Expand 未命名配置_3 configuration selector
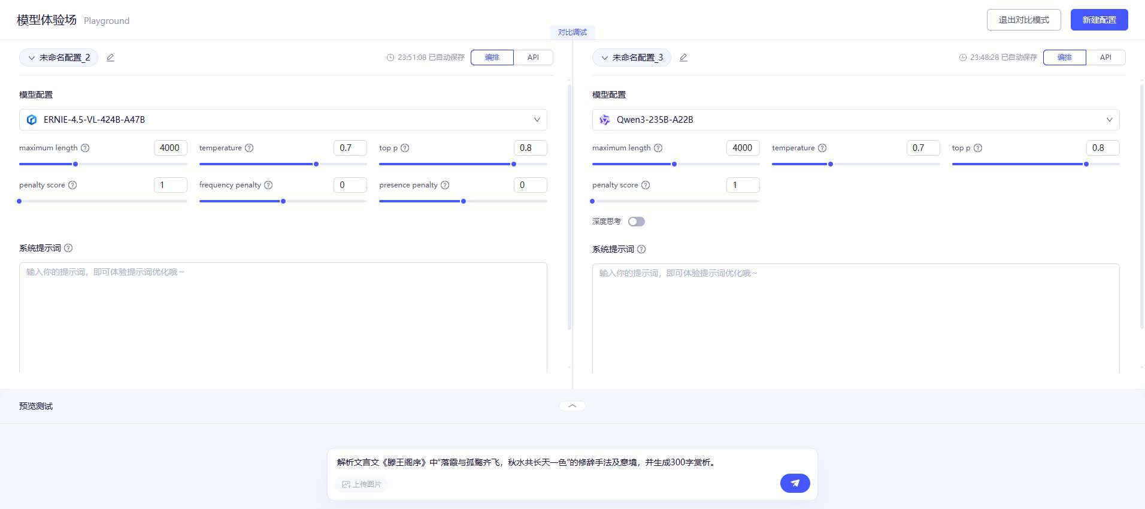 [632, 57]
